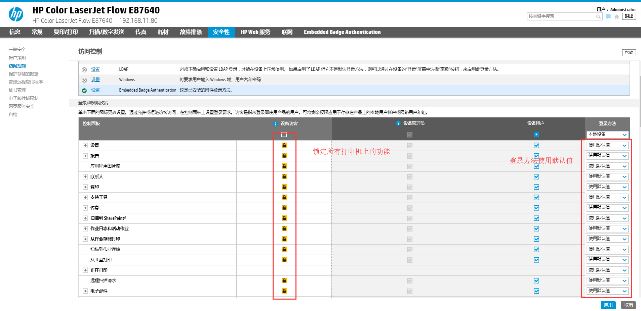Open the 帮助 help button

click(629, 52)
